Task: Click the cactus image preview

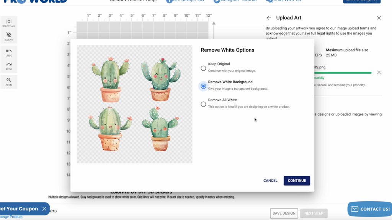Action: click(x=134, y=104)
